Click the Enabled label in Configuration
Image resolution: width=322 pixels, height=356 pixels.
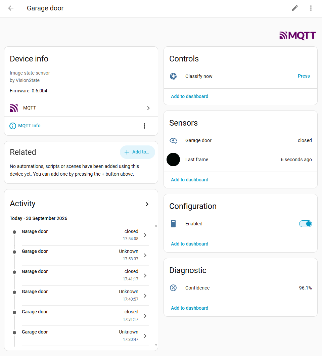194,224
